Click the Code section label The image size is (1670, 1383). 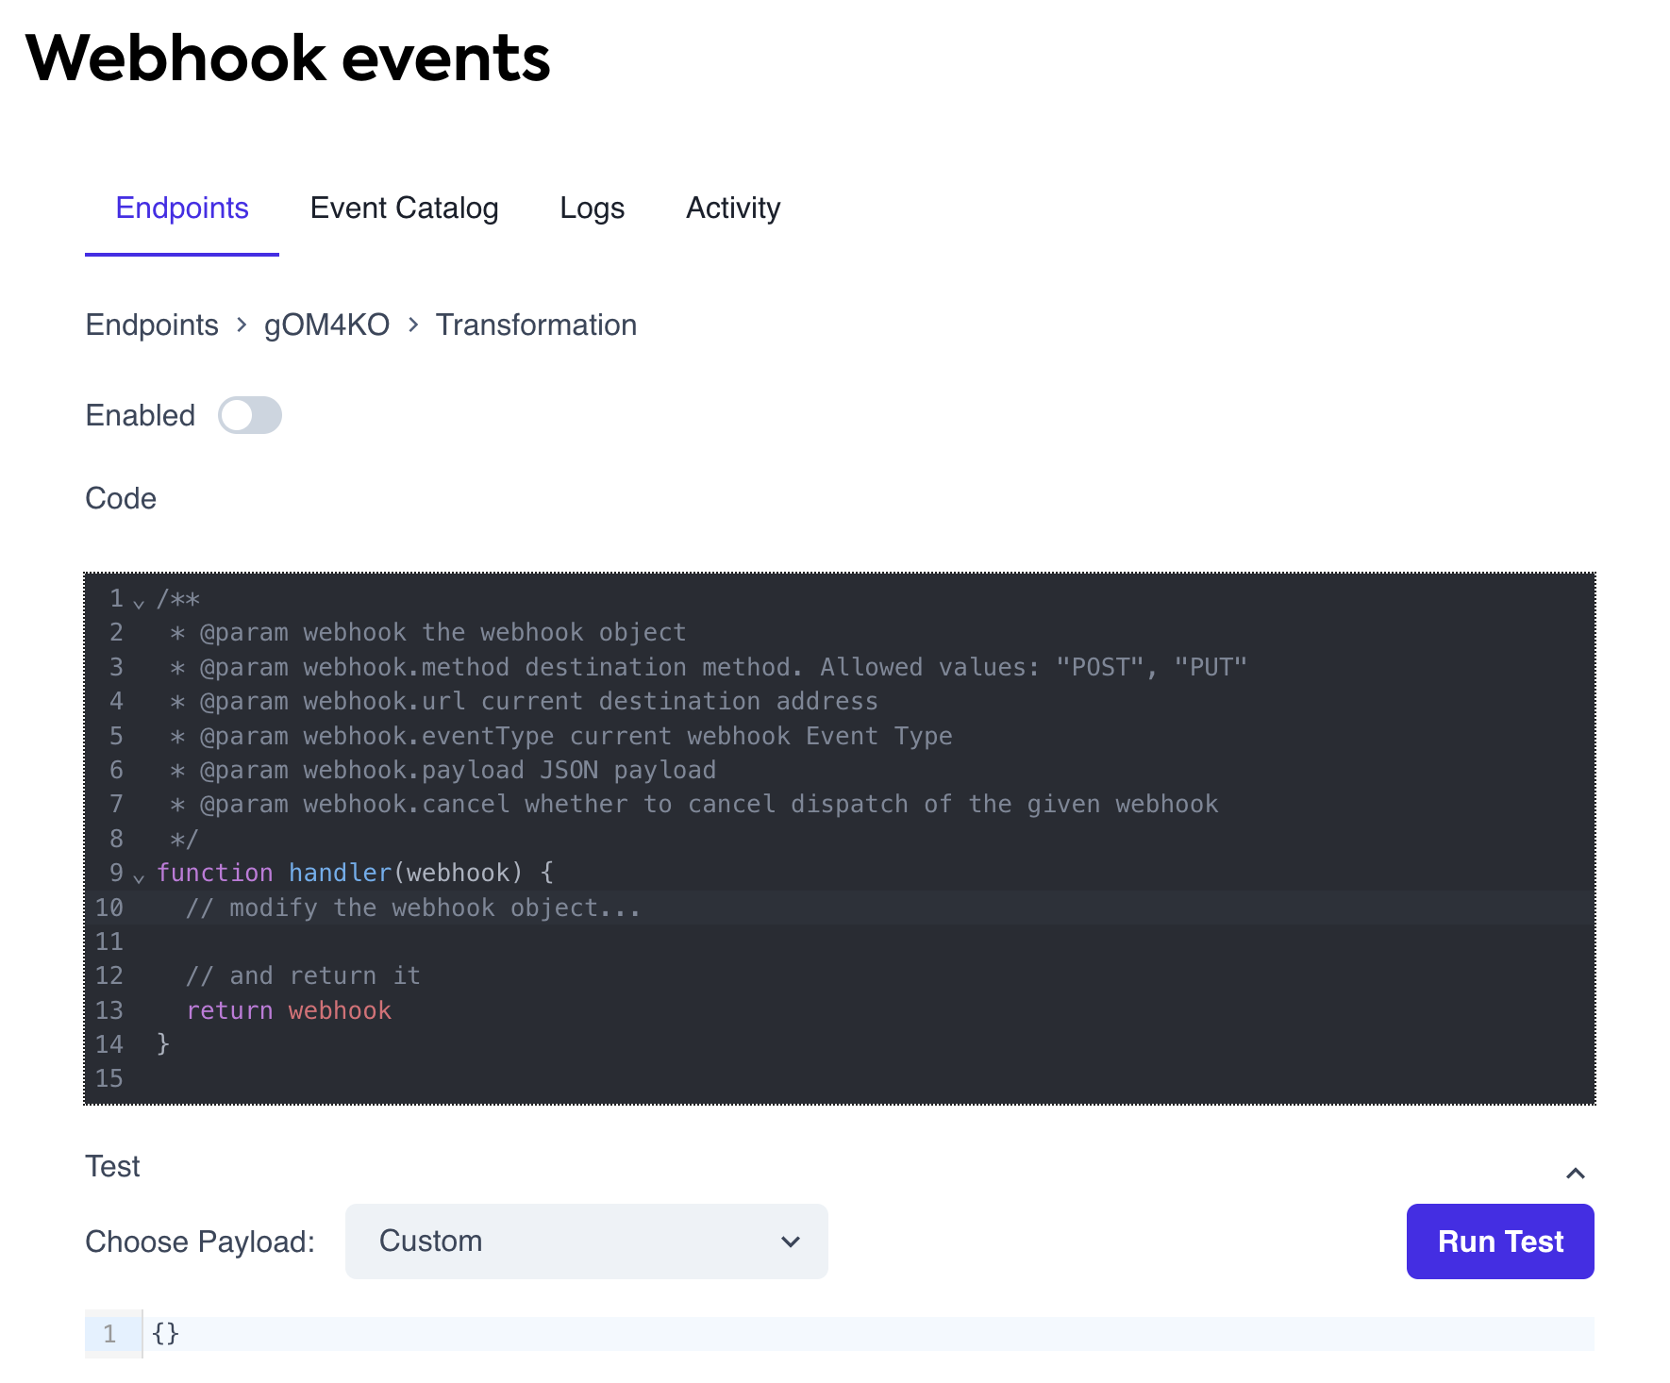tap(120, 498)
